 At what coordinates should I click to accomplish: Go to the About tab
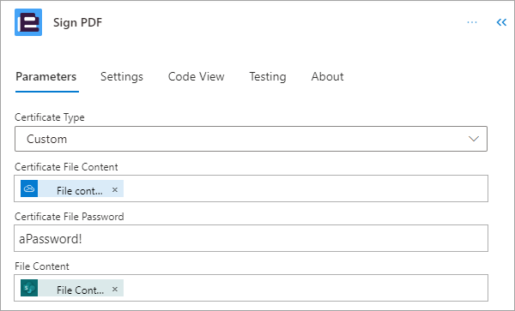tap(328, 77)
